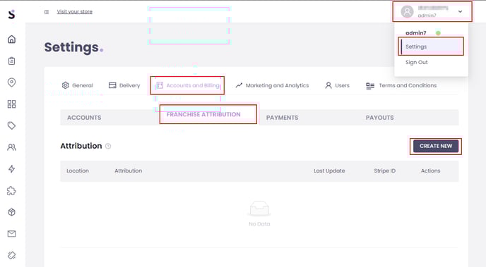The image size is (486, 267).
Task: Open the Home icon in sidebar
Action: click(11, 39)
